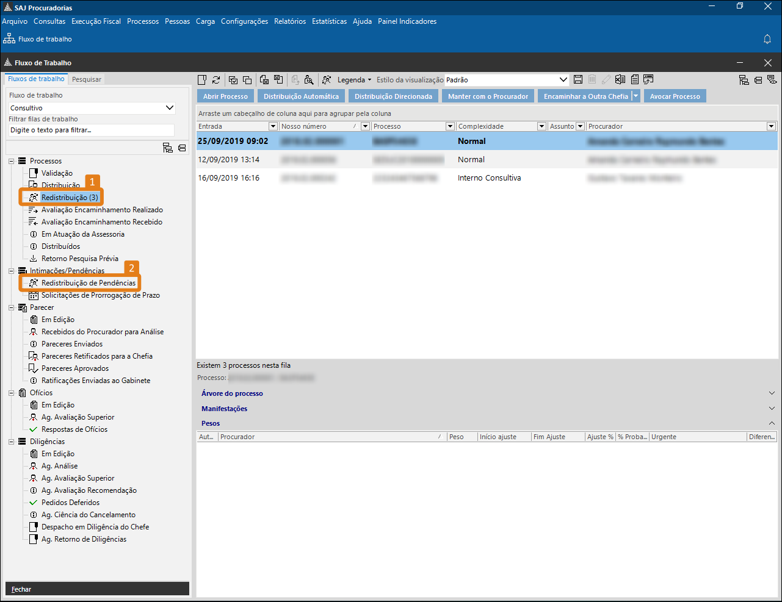Click the blank page icon in toolbar
Screen dimensions: 782x602
(202, 80)
